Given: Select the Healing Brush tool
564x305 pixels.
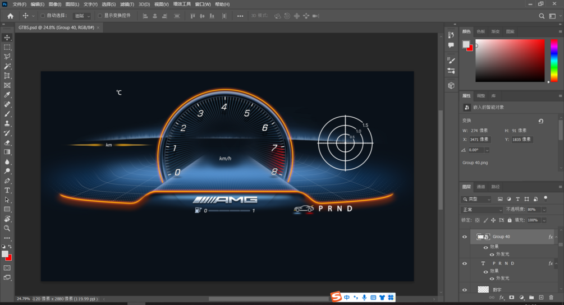Looking at the screenshot, I should tap(7, 104).
